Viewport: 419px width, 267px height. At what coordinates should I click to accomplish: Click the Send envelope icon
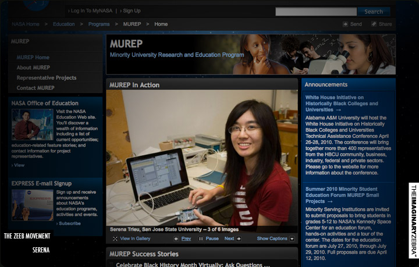[346, 24]
